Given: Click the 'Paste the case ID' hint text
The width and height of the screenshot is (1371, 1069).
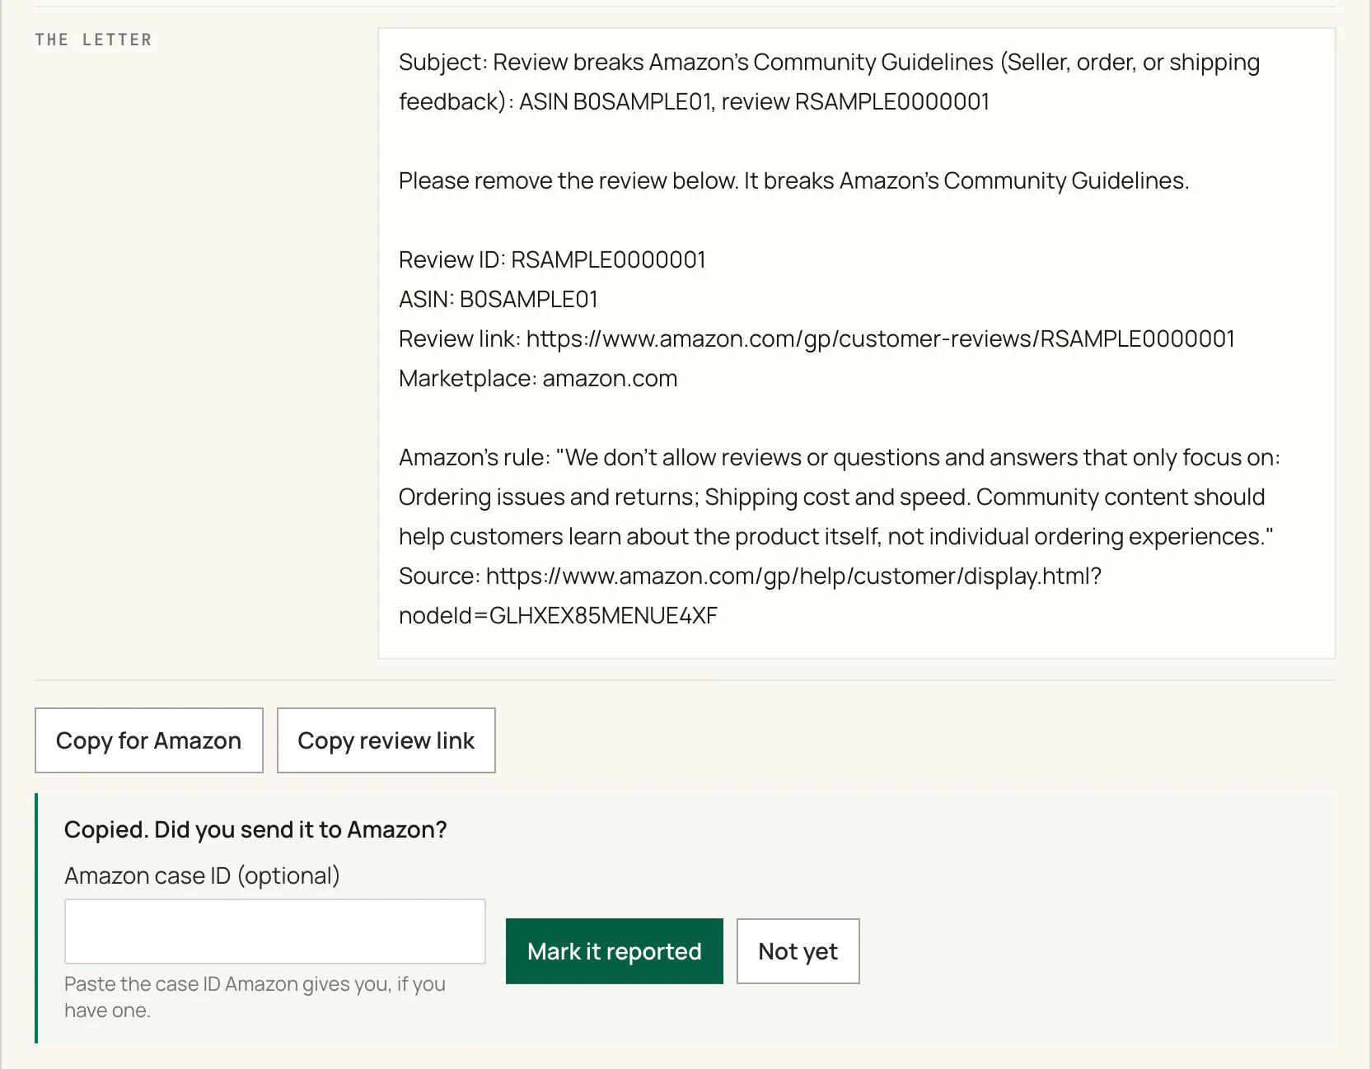Looking at the screenshot, I should tap(255, 997).
